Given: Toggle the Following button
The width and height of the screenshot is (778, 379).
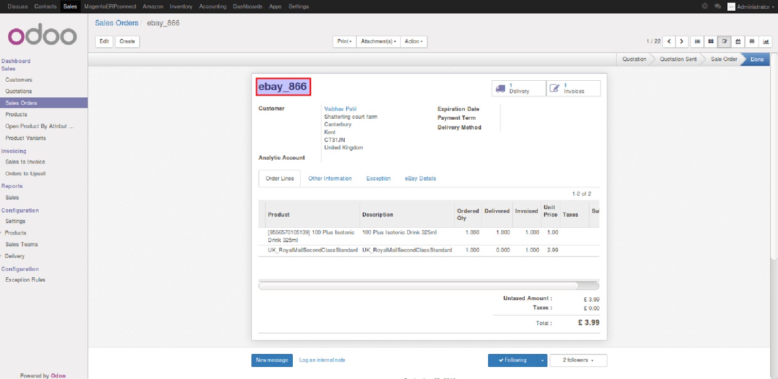Looking at the screenshot, I should tap(513, 361).
